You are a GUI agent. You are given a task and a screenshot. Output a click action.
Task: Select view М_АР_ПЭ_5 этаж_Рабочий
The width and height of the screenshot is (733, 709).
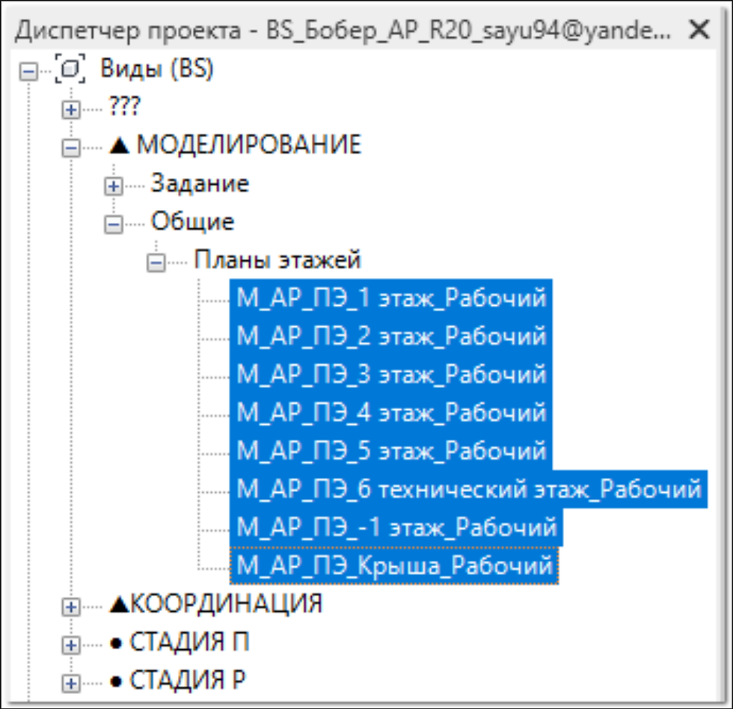(x=390, y=452)
